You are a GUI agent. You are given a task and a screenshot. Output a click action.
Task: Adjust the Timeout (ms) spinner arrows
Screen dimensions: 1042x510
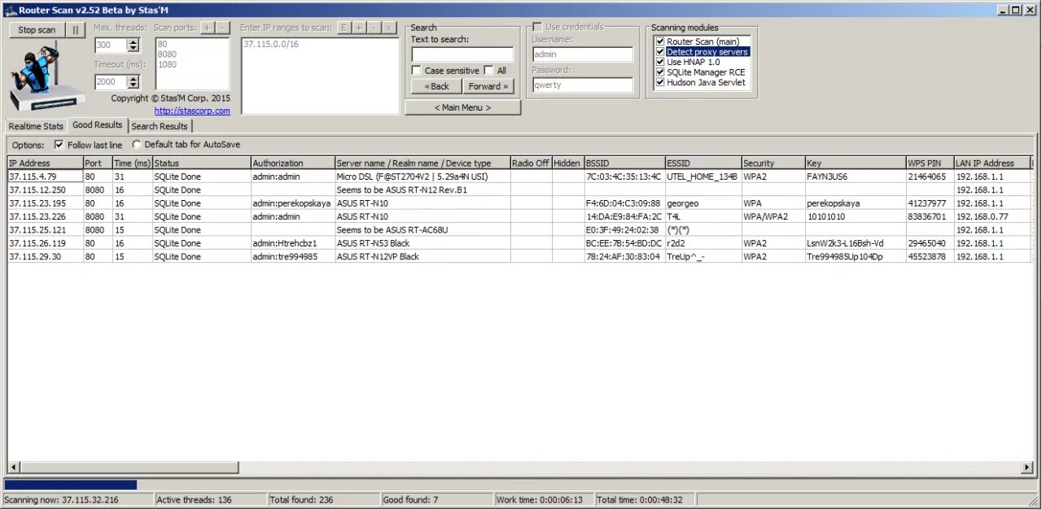click(134, 81)
